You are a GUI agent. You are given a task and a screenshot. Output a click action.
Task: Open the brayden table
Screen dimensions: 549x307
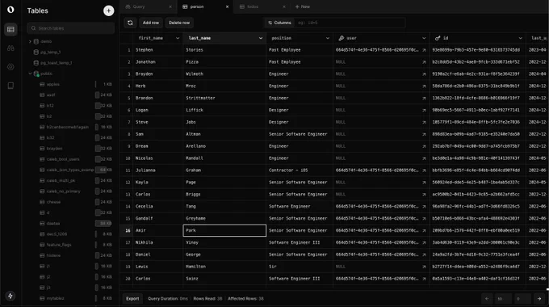[x=54, y=149]
